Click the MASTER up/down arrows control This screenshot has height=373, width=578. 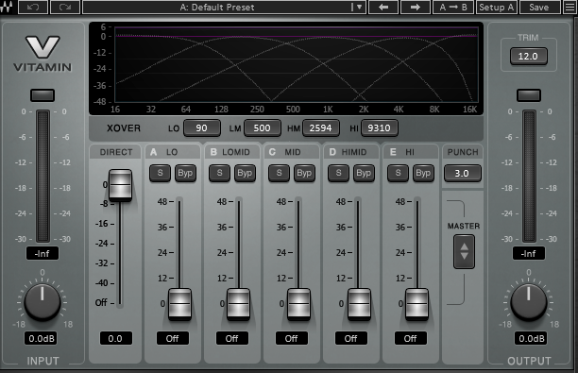464,252
